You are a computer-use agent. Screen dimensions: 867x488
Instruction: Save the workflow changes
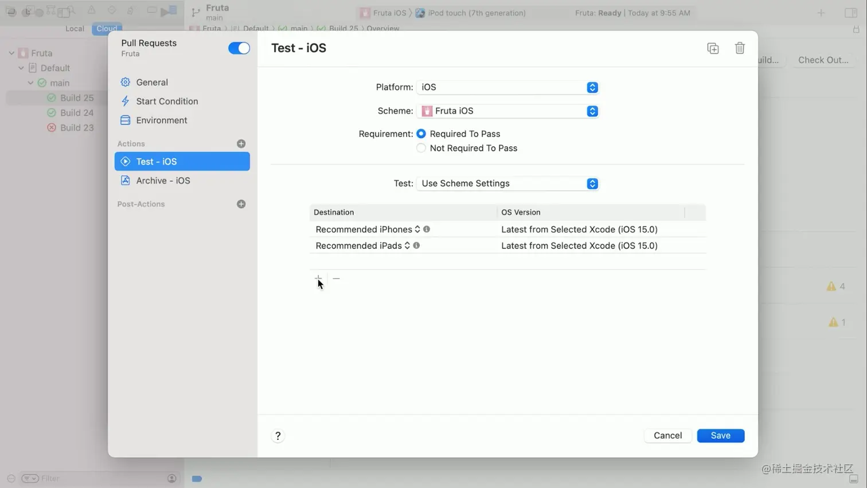(721, 436)
